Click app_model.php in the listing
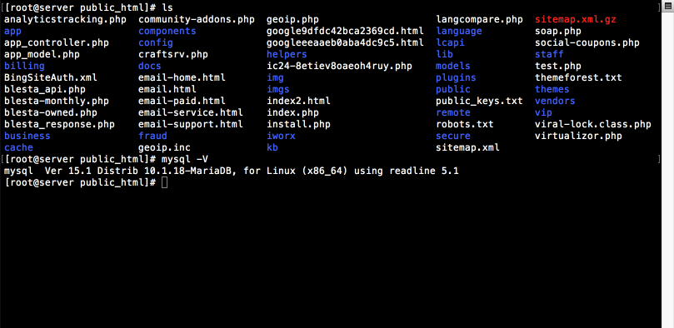Screen dimensions: 674x328 click(x=42, y=54)
